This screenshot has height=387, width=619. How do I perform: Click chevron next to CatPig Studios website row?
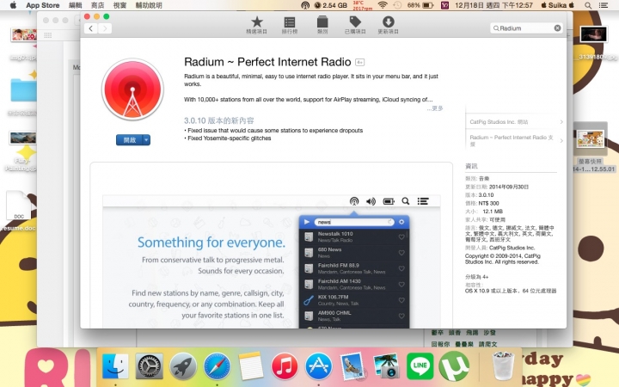click(x=561, y=122)
